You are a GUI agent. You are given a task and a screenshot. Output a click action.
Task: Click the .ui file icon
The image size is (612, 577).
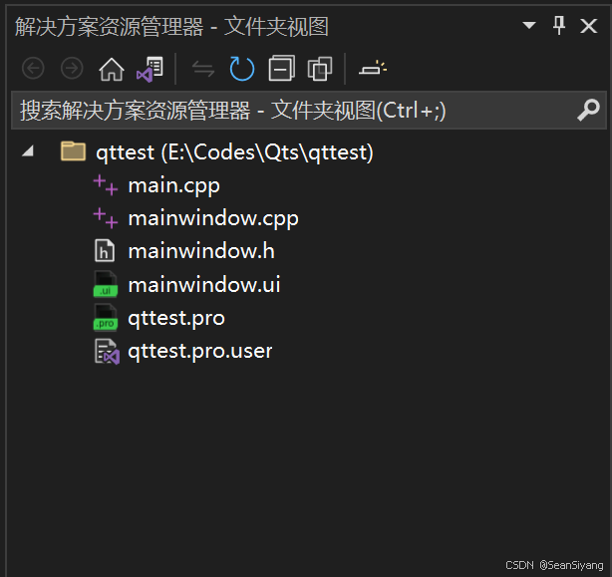[x=106, y=284]
